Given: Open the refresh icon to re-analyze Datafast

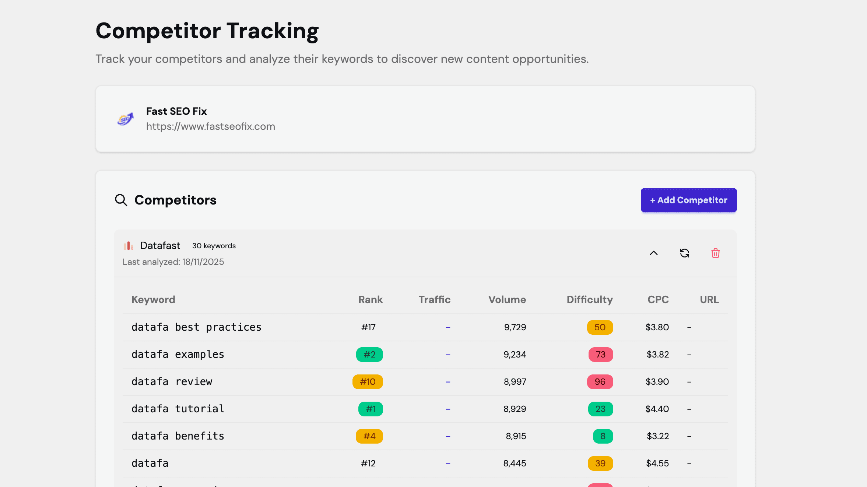Looking at the screenshot, I should pos(684,253).
